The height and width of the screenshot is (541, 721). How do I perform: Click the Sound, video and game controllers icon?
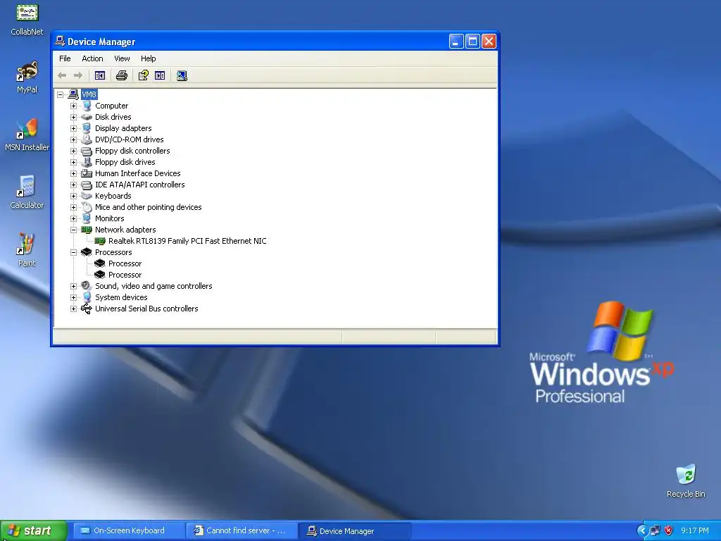tap(87, 286)
